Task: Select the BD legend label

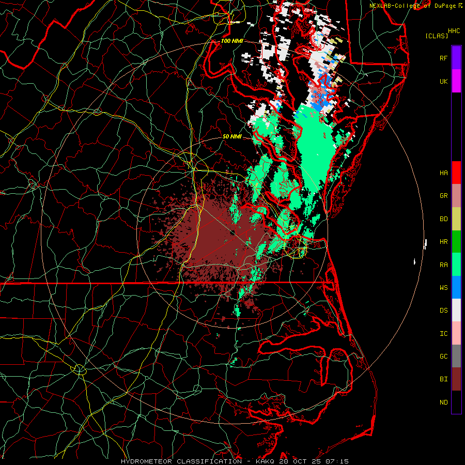Action: pos(443,219)
